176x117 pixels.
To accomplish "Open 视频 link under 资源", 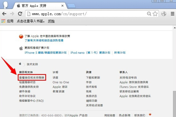I will pos(89,91).
